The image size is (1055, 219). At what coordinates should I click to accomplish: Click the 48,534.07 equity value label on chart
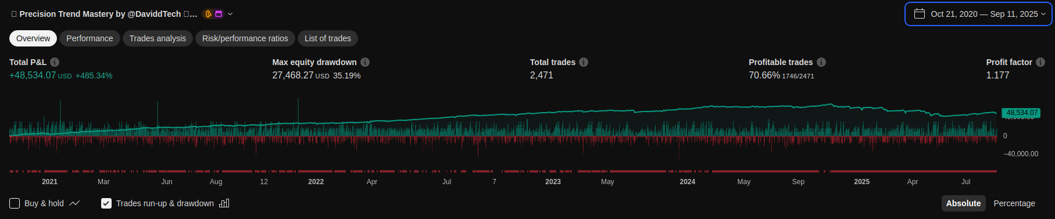(1021, 113)
